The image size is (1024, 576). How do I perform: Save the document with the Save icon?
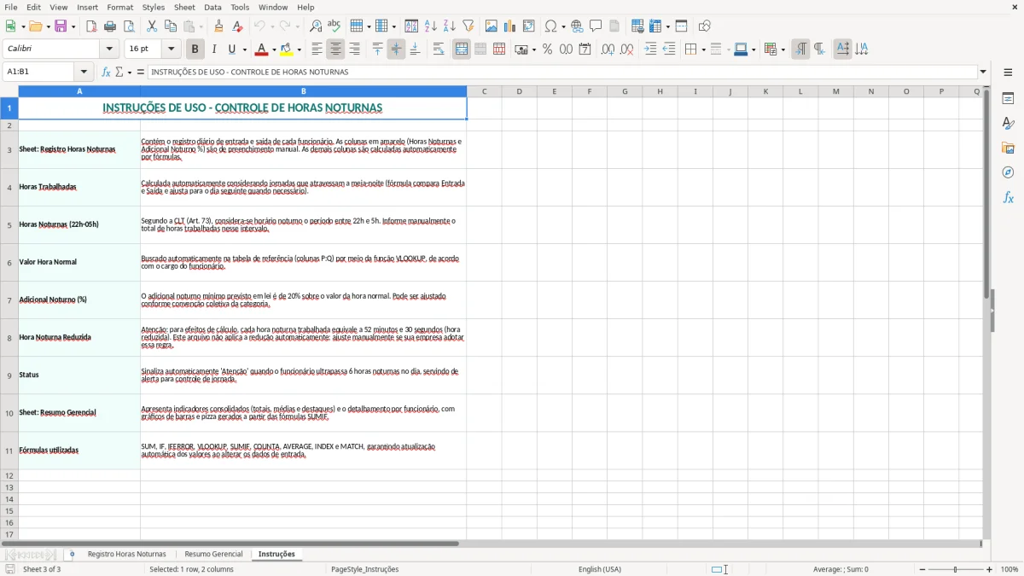[x=61, y=26]
